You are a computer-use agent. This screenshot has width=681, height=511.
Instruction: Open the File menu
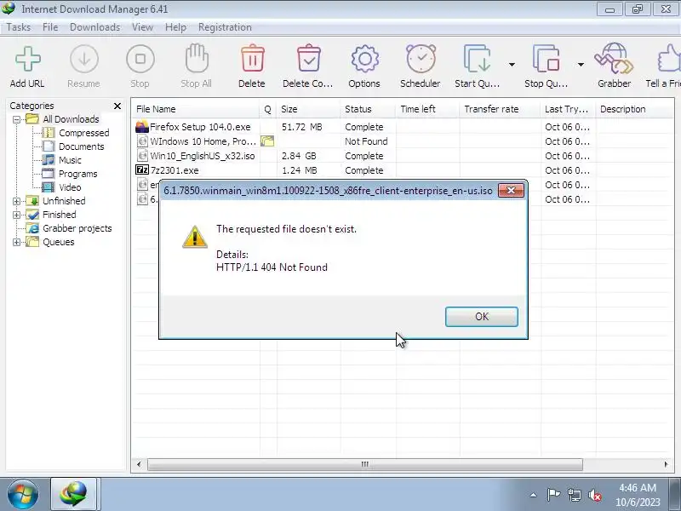point(50,27)
